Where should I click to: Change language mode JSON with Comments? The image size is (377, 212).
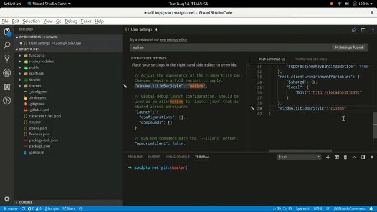click(x=349, y=209)
